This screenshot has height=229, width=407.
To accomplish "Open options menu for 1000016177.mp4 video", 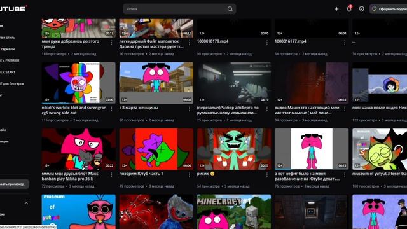I will click(x=345, y=43).
